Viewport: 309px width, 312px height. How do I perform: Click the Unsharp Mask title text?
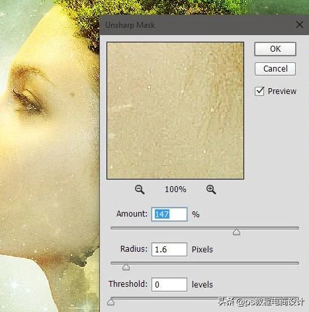coord(130,25)
